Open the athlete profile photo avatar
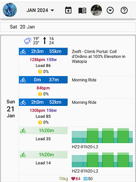136x182 pixels. click(96, 10)
